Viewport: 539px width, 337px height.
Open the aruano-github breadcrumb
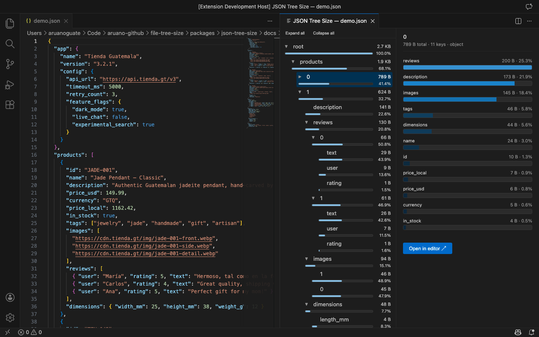pyautogui.click(x=125, y=33)
